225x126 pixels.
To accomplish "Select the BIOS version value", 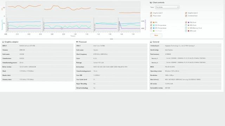I will (x=170, y=67).
